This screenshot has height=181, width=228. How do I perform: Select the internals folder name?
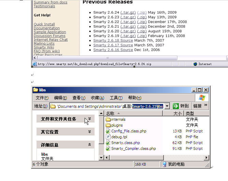click(118, 119)
